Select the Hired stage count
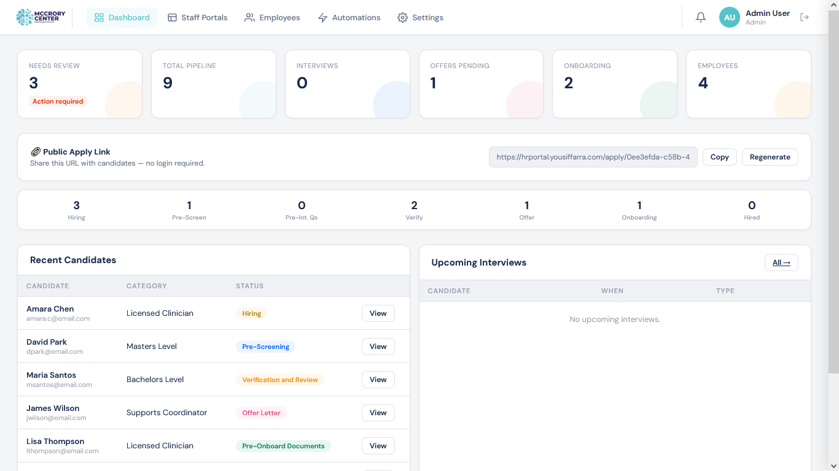This screenshot has height=471, width=839. [x=752, y=210]
